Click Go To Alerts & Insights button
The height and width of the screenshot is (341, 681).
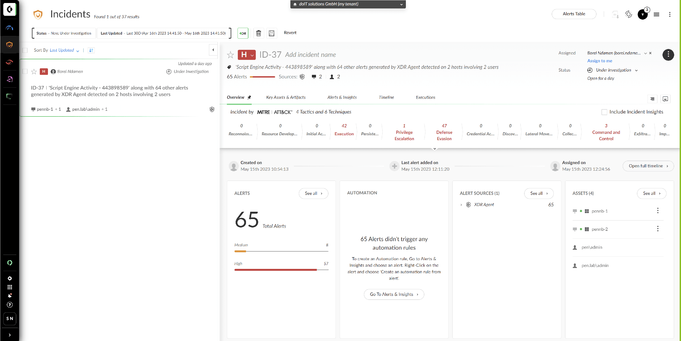point(394,294)
